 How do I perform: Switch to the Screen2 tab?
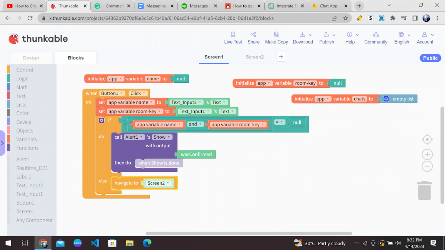(254, 57)
